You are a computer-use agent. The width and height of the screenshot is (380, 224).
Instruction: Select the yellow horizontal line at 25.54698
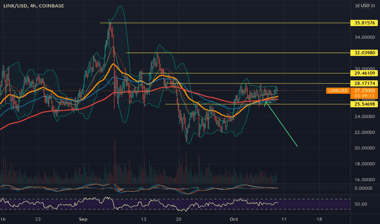[258, 104]
